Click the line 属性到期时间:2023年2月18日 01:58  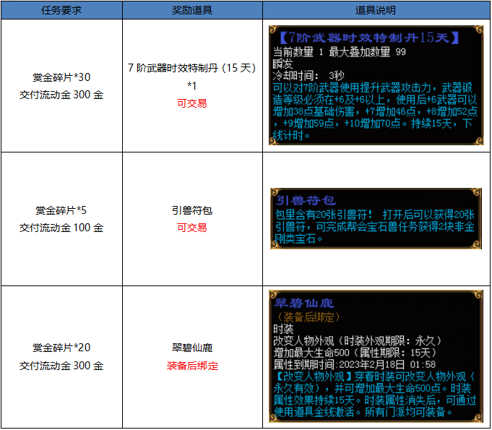tap(355, 365)
